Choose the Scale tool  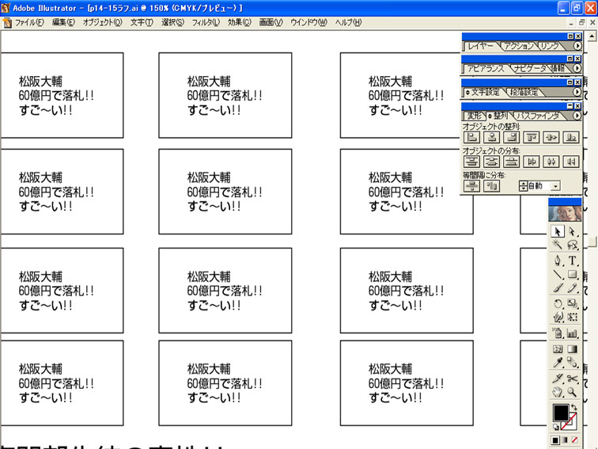click(x=572, y=304)
